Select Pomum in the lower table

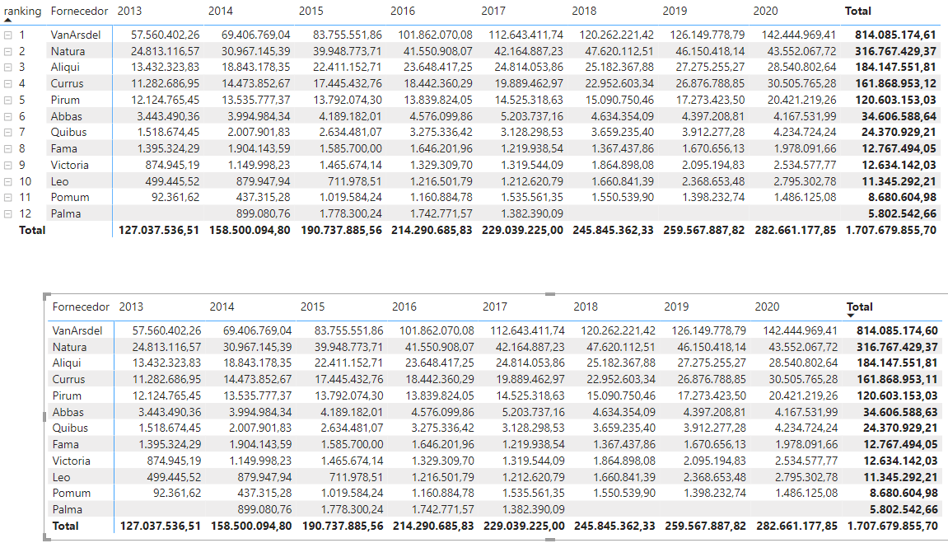click(72, 493)
